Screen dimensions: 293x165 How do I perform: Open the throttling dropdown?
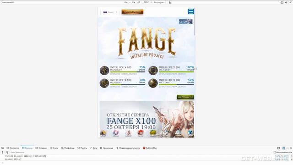pyautogui.click(x=160, y=2)
